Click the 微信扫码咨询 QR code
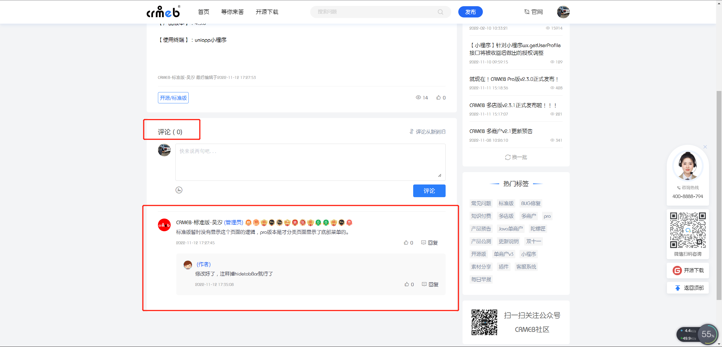Viewport: 722px width, 347px height. (x=688, y=230)
